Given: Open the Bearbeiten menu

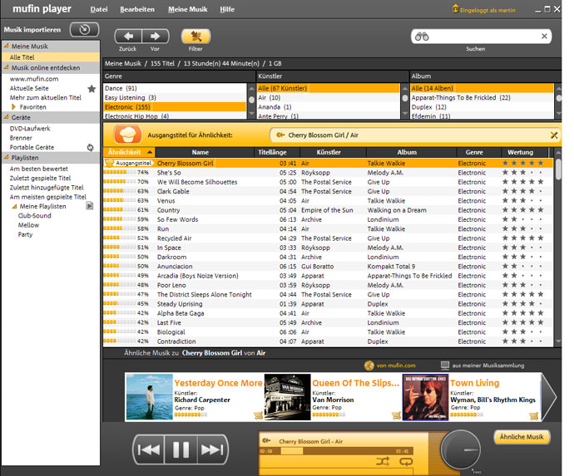Looking at the screenshot, I should point(136,9).
